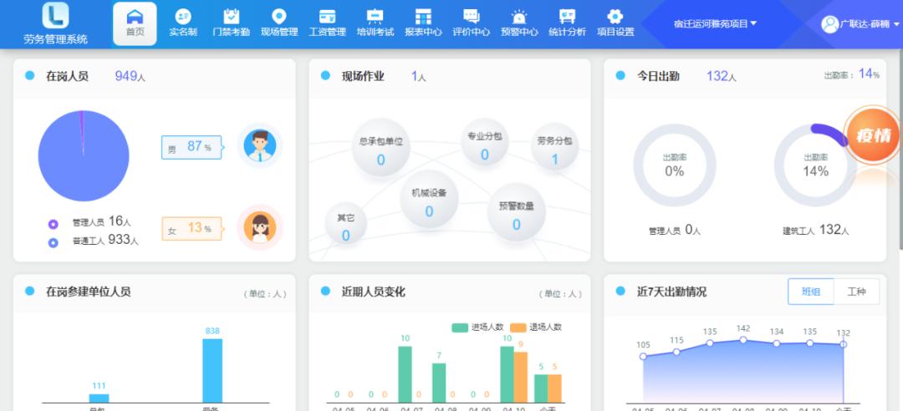Viewport: 903px width, 411px height.
Task: Open 工资管理 salary management
Action: point(327,23)
